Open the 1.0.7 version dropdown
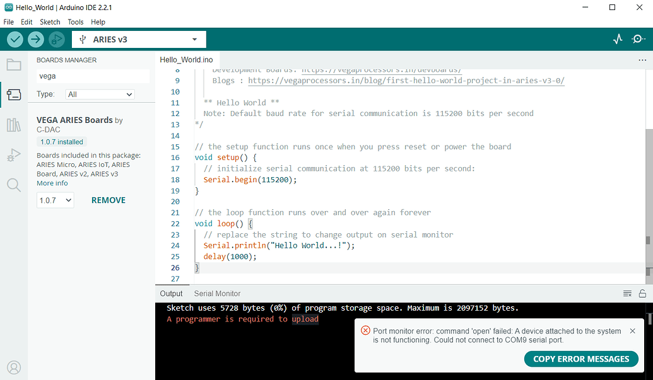The width and height of the screenshot is (653, 380). [55, 200]
